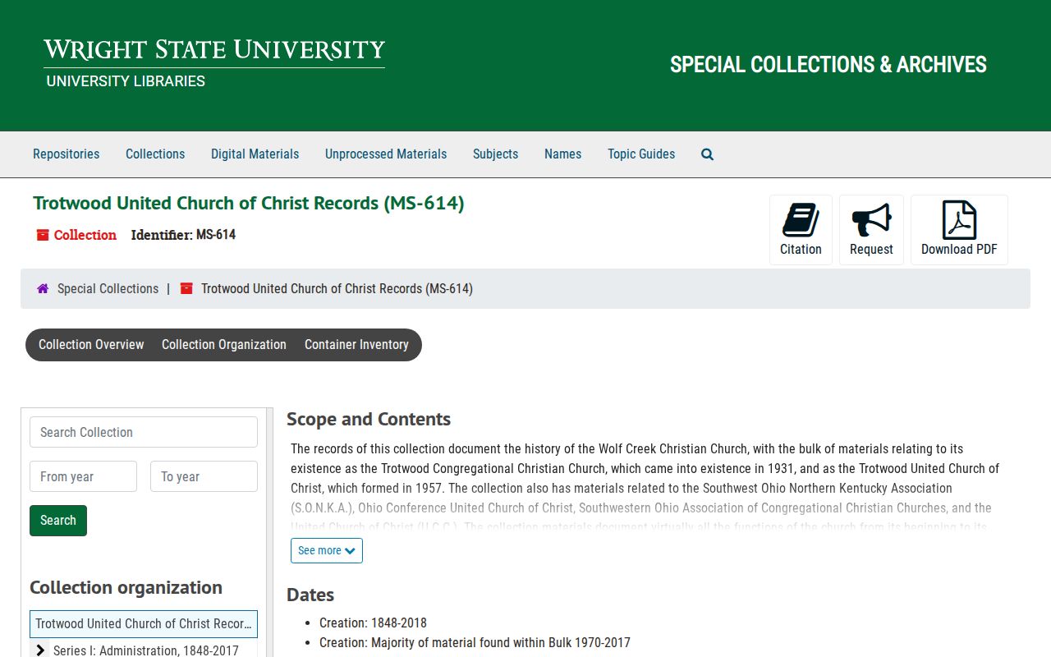Click breadcrumb text Trotwood United Church of Christ Records (MS-614)
The height and width of the screenshot is (657, 1051).
pos(337,289)
